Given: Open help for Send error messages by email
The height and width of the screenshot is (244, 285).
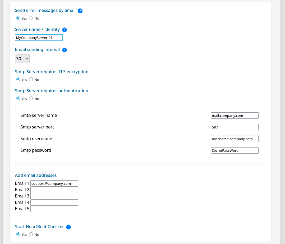Looking at the screenshot, I should point(80,11).
